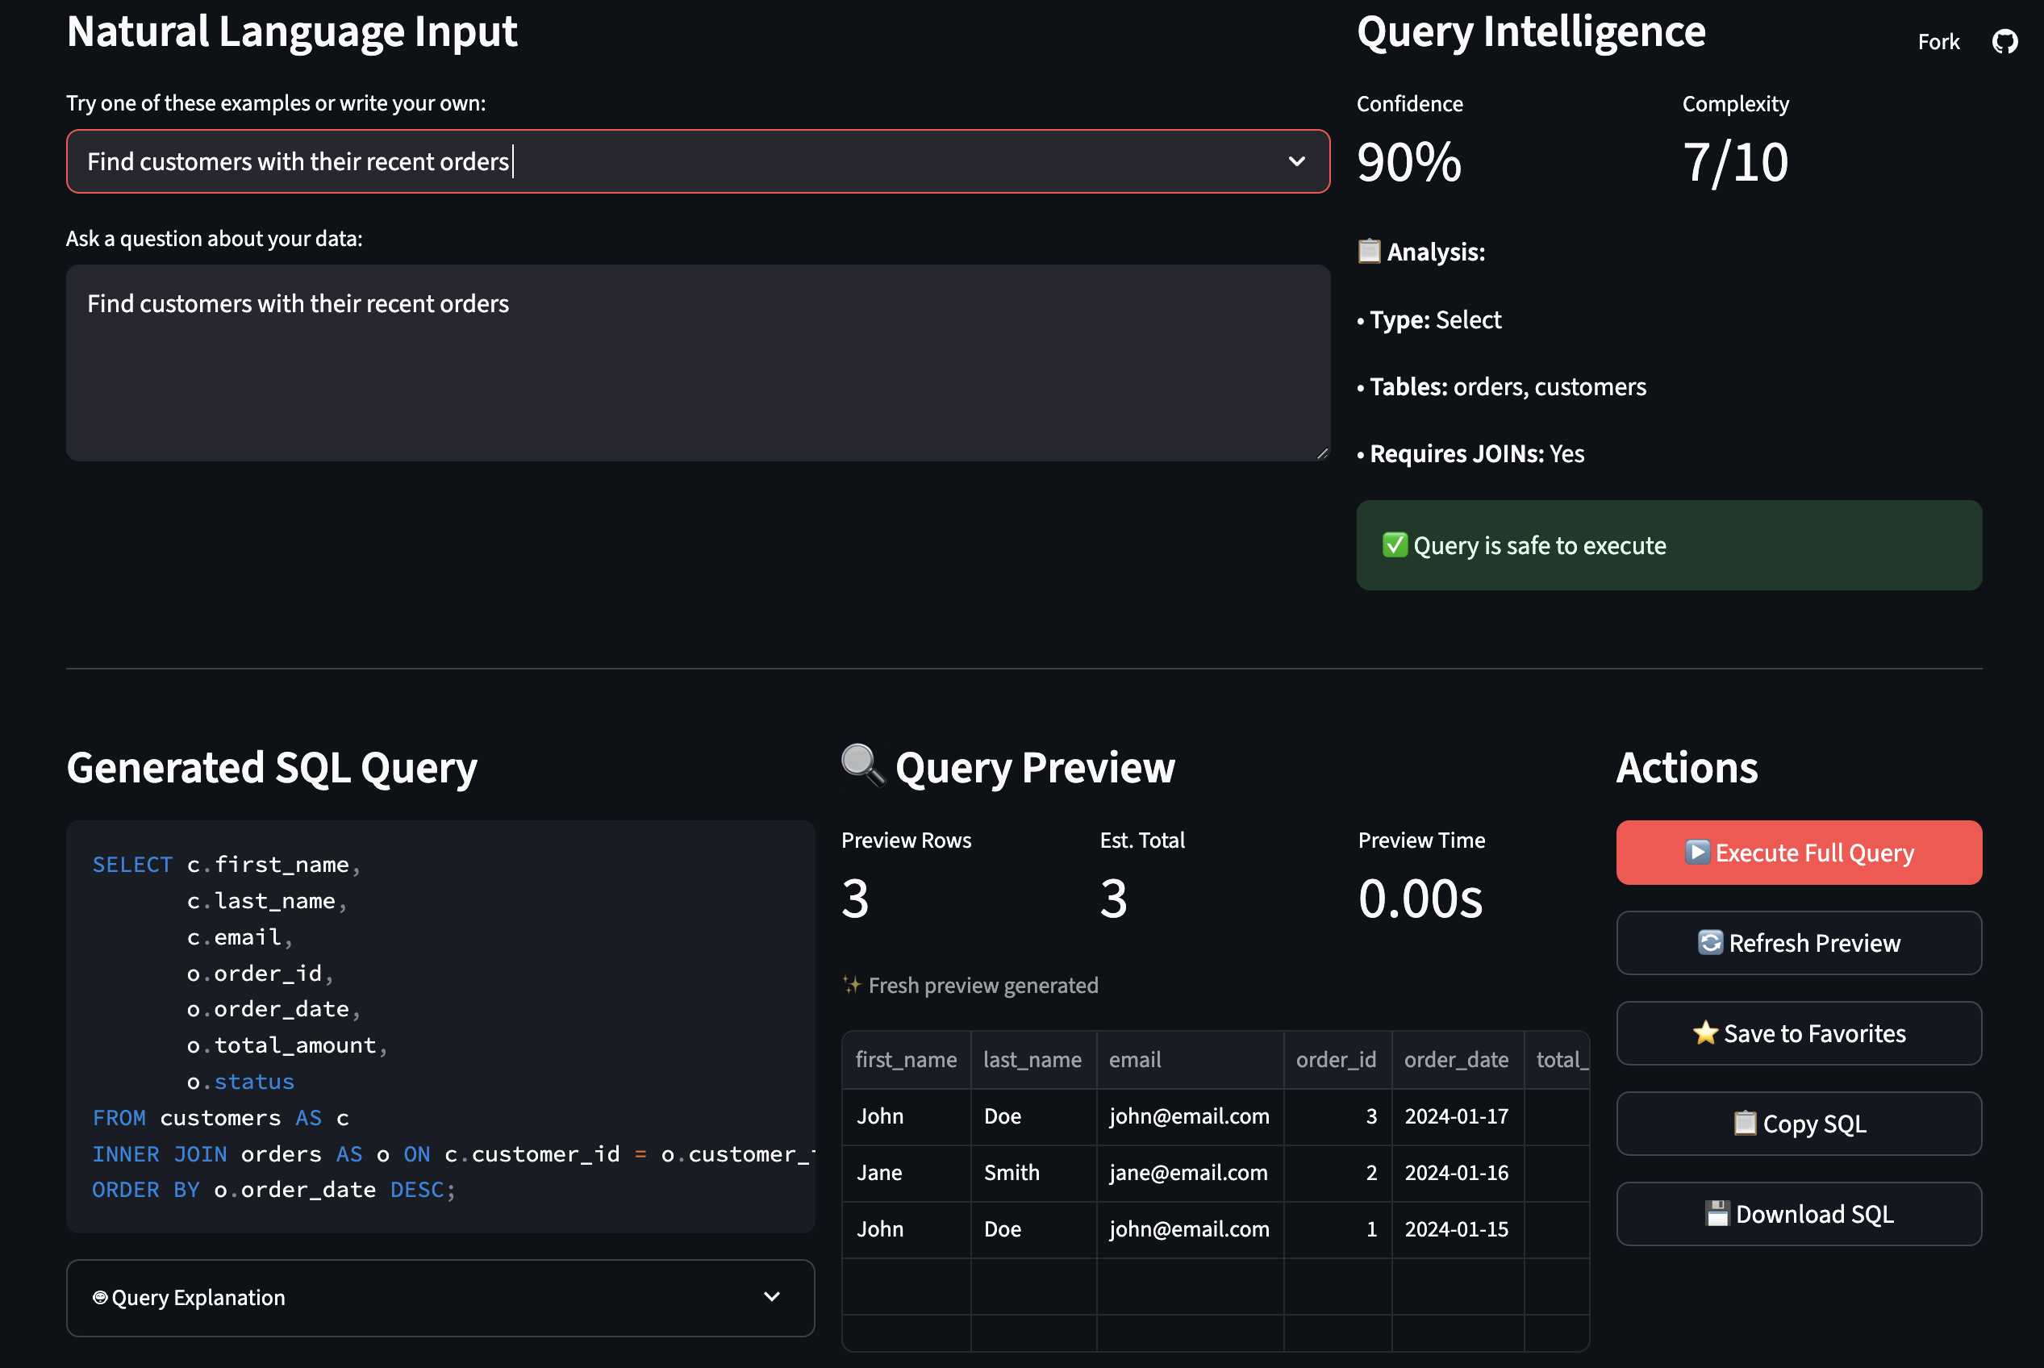
Task: Click the email column header
Action: (x=1135, y=1059)
